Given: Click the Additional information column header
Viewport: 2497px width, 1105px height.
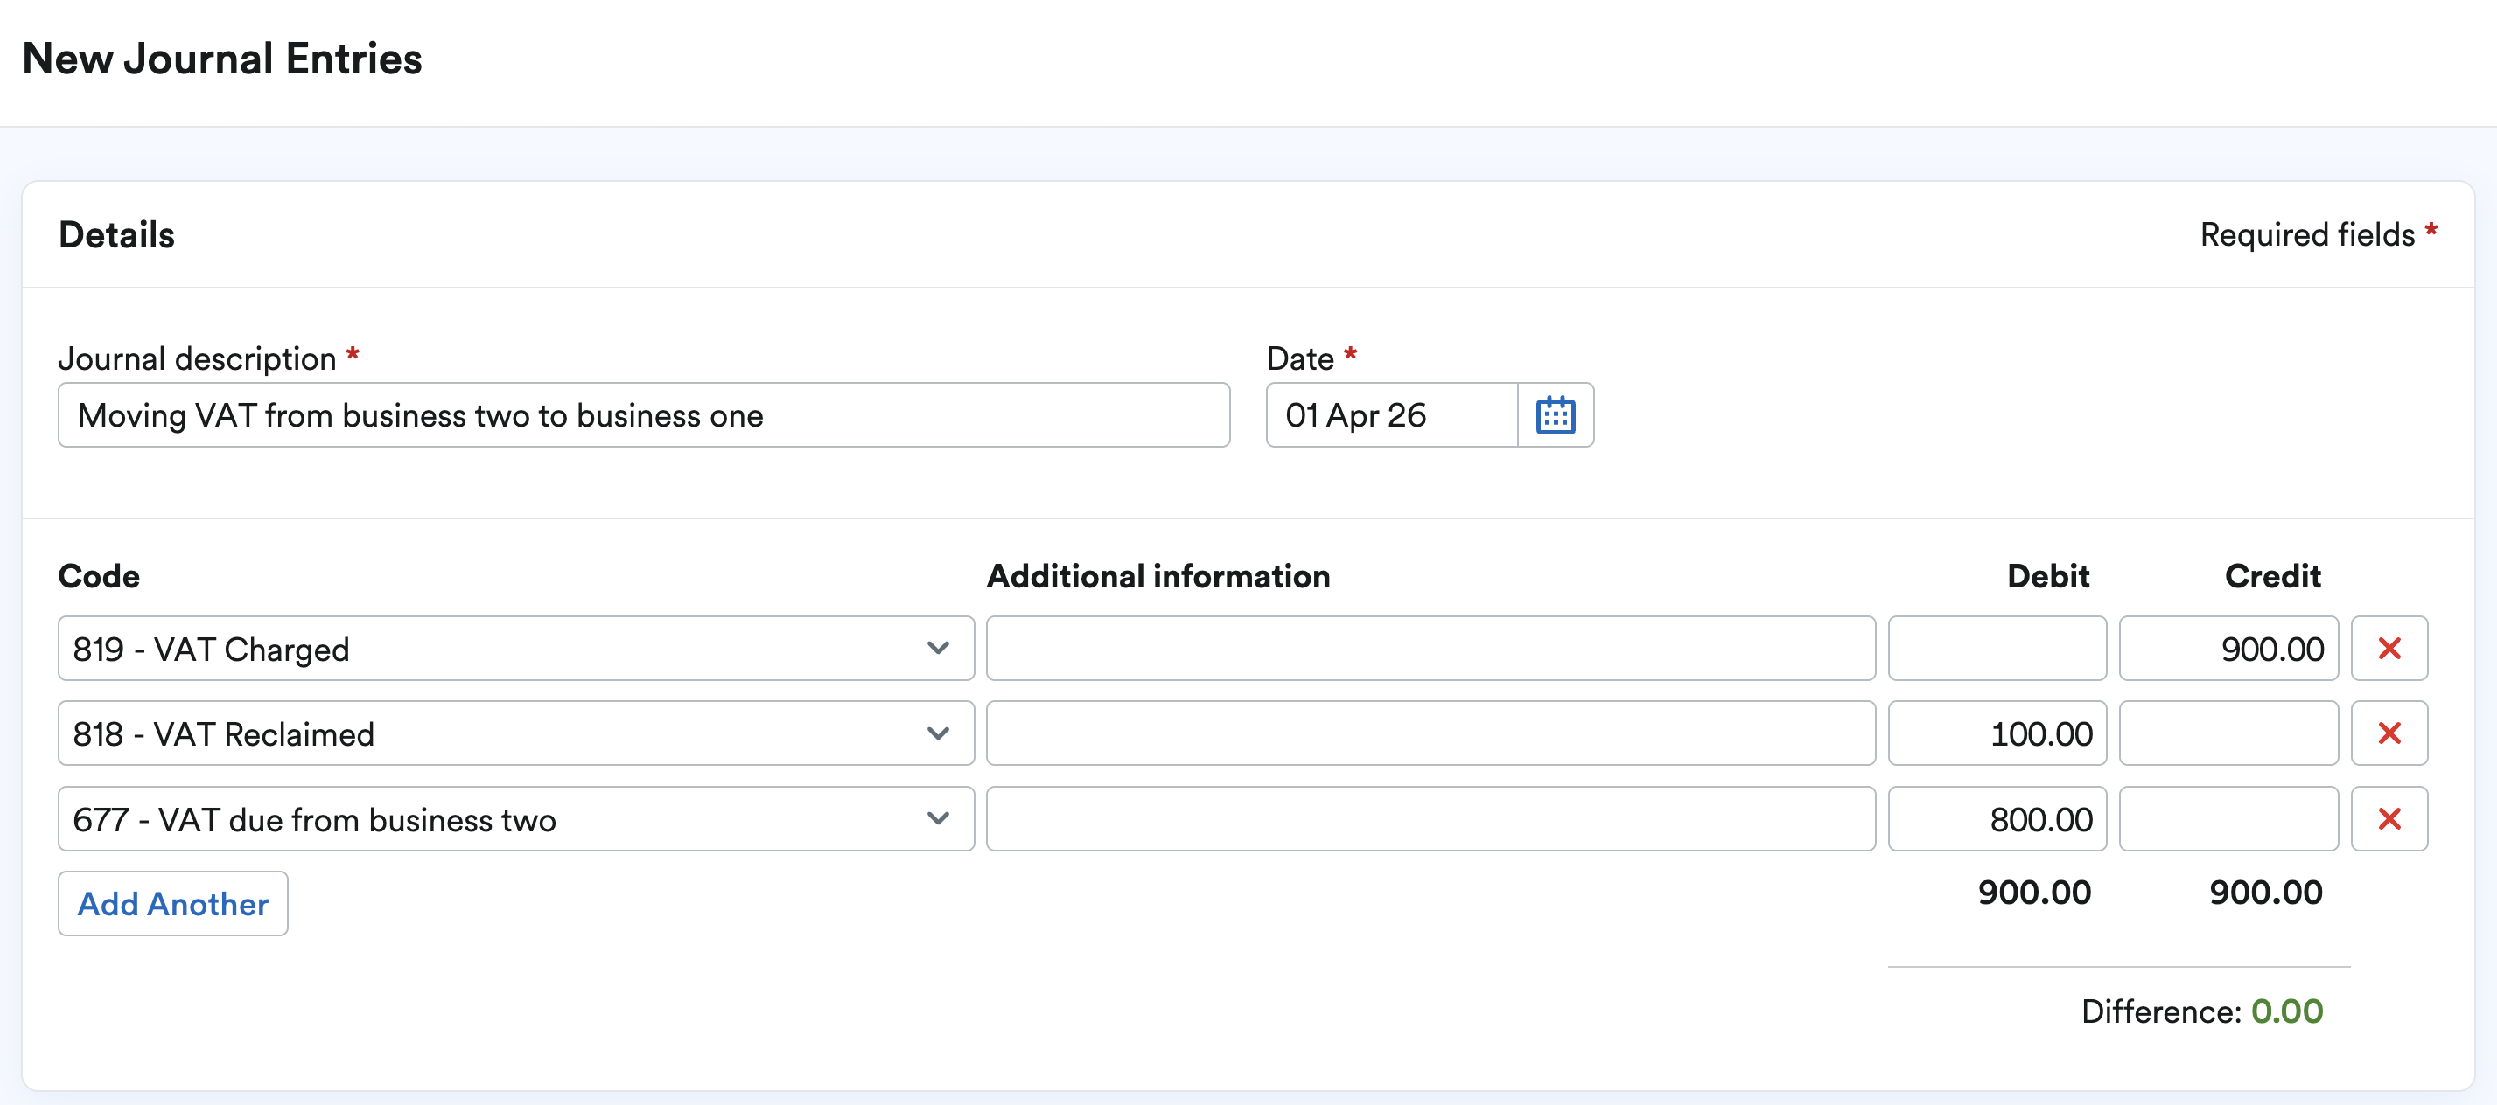Looking at the screenshot, I should (x=1158, y=576).
